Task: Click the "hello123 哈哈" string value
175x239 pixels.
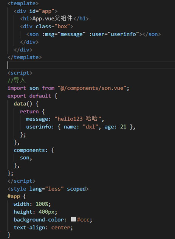Action: click(x=78, y=119)
